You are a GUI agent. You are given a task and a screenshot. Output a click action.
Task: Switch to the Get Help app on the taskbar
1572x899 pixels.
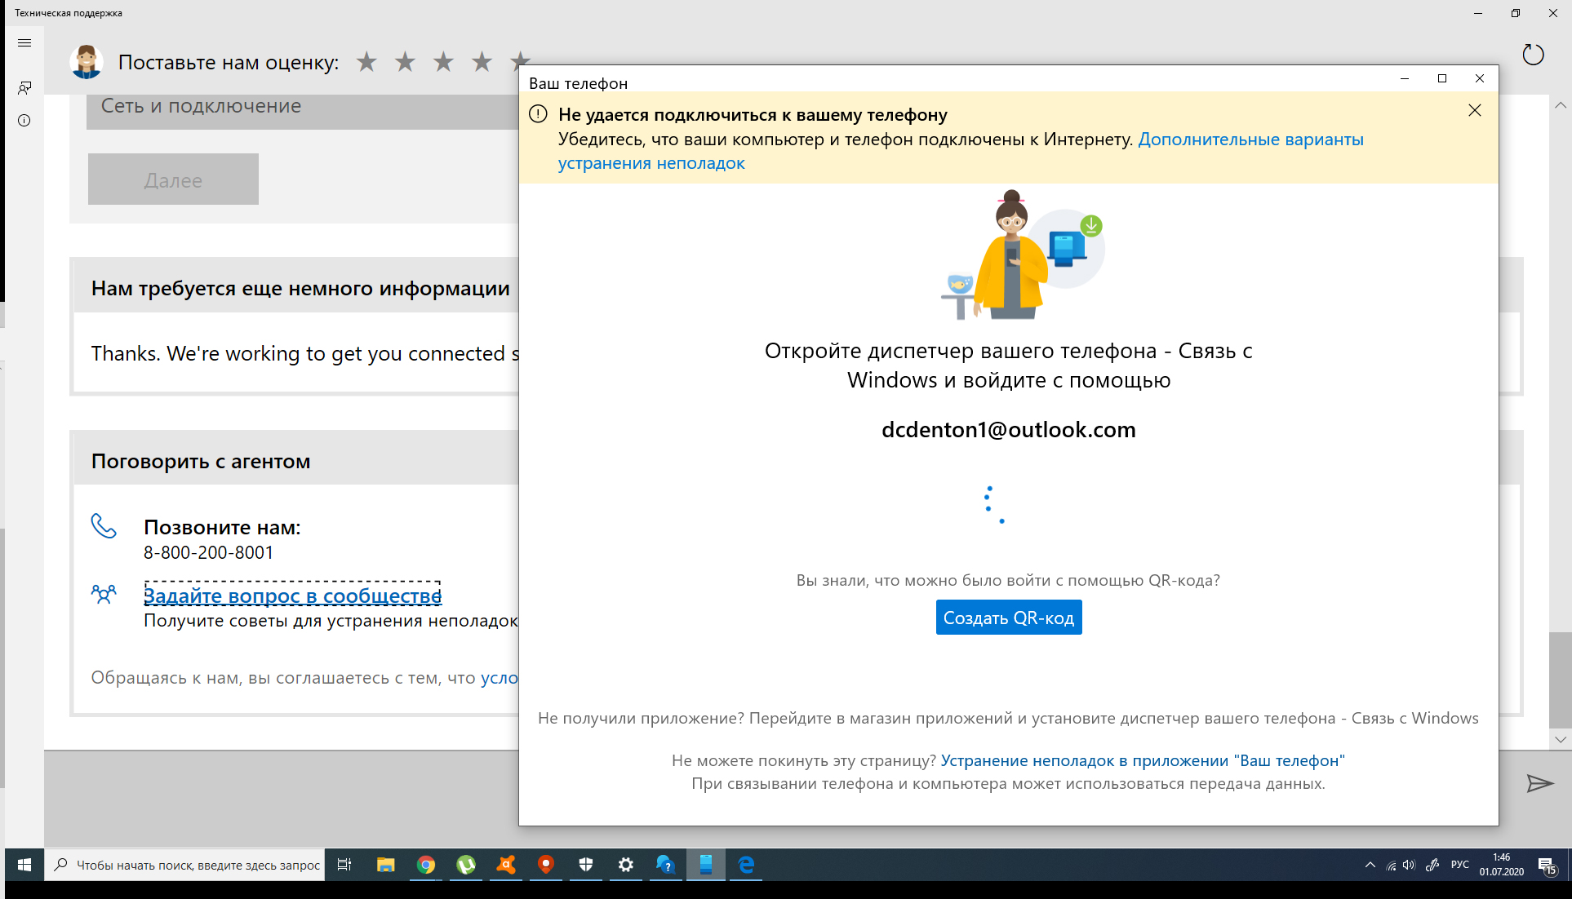pos(666,865)
